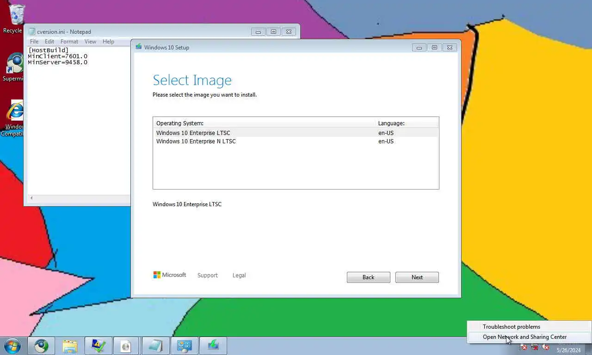The image size is (592, 355).
Task: Open the Legal link
Action: pos(239,275)
